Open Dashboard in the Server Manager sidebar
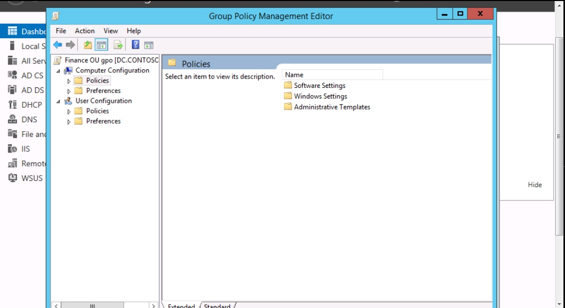 pos(23,32)
